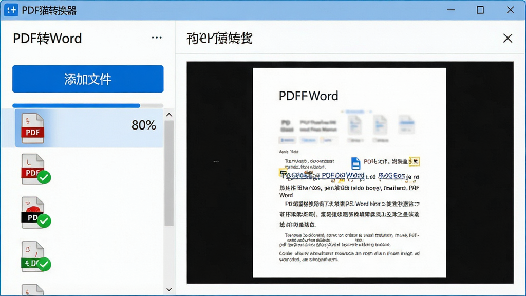Select the second PDF file with green checkmark
Viewport: 526px width, 296px height.
click(x=36, y=169)
